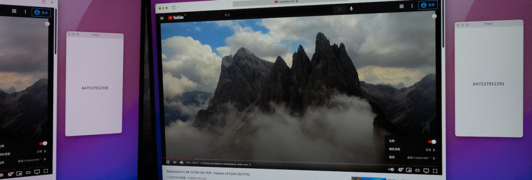This screenshot has width=532, height=180.
Task: Click the search magnifier button
Action: [339, 9]
